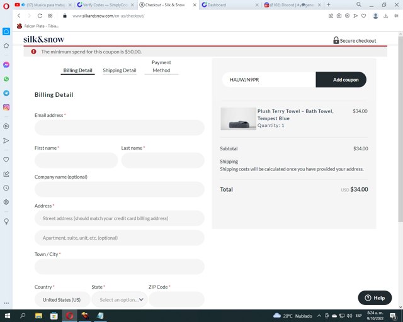Open Instagram in Opera sidebar

[x=6, y=107]
